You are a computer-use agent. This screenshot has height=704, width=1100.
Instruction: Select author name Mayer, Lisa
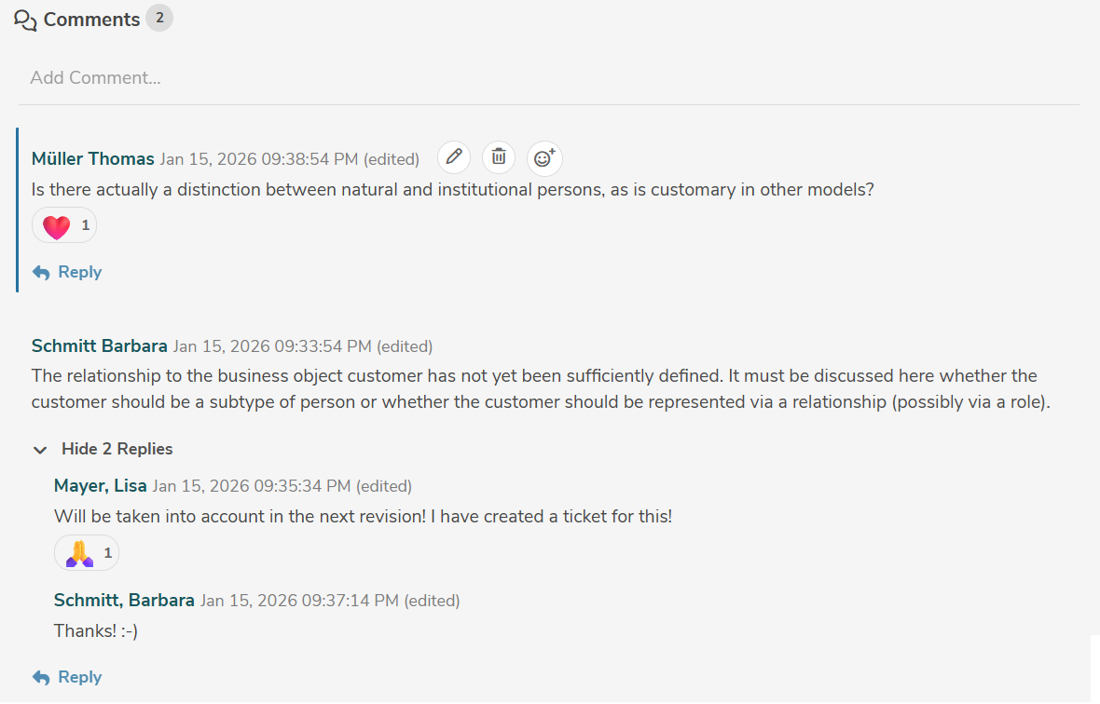[101, 486]
